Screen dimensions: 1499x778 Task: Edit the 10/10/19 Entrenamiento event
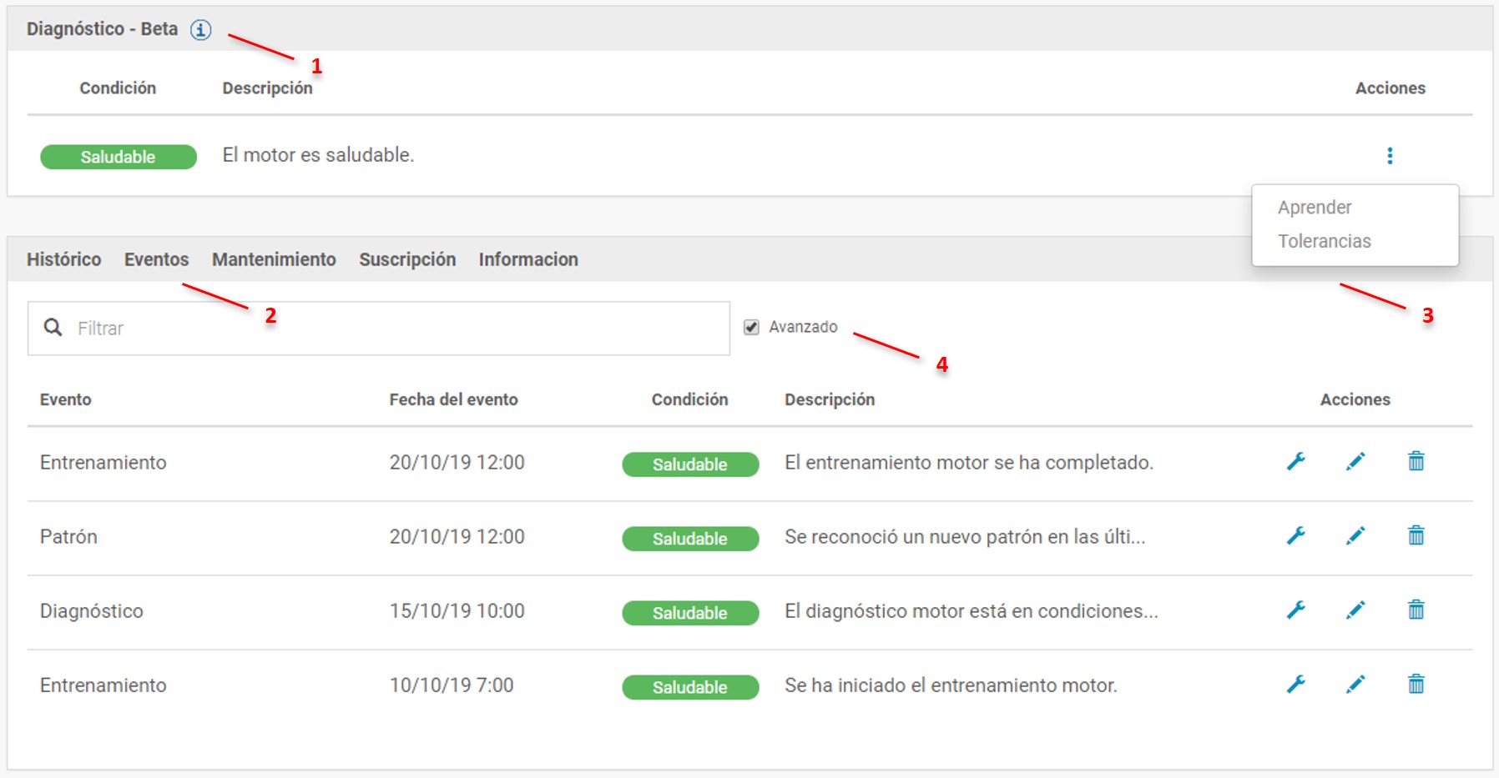(x=1355, y=685)
